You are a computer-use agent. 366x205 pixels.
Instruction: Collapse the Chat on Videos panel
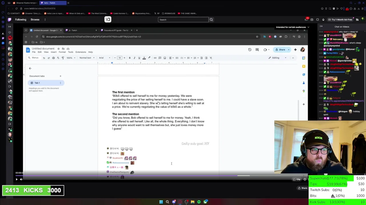click(321, 27)
